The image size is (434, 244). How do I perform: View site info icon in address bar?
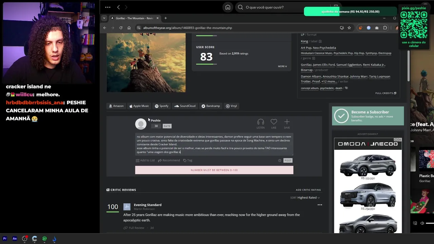click(138, 28)
